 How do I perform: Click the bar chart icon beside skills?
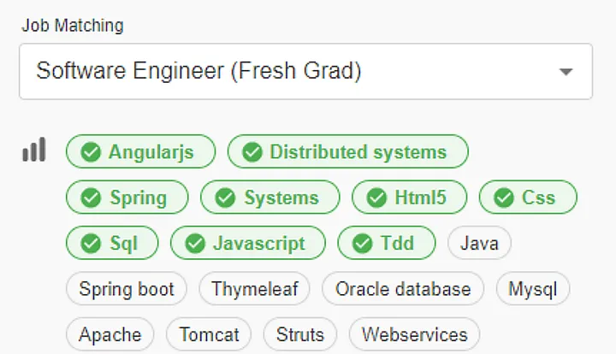tap(33, 150)
